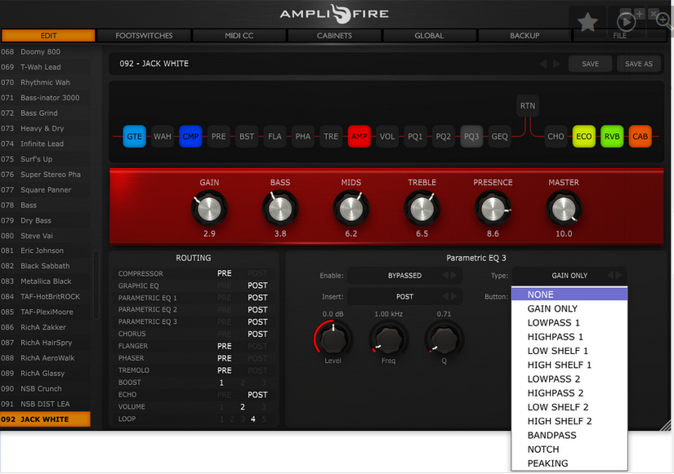This screenshot has width=674, height=474.
Task: Set Compressor routing to POST
Action: 257,273
